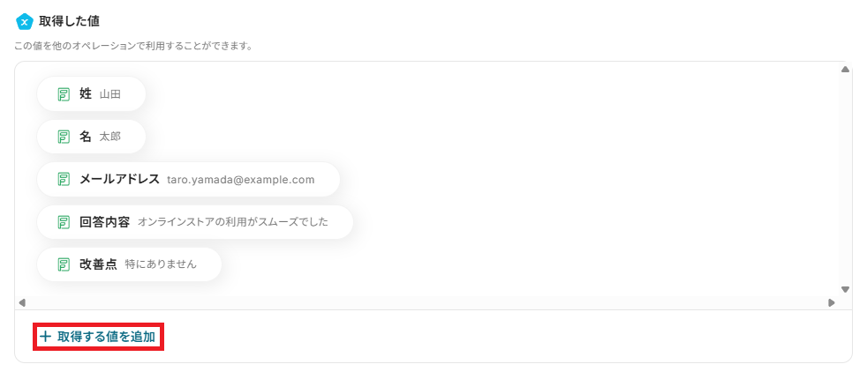Click the vertical scrollbar up arrow
This screenshot has height=379, width=867.
pyautogui.click(x=844, y=70)
